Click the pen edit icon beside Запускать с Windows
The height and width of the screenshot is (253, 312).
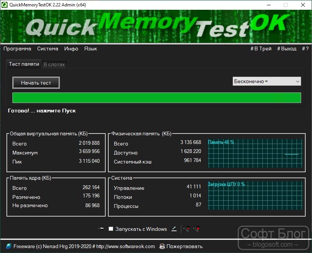point(174,229)
